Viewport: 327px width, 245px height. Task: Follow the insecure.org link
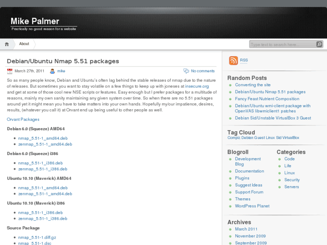197,86
